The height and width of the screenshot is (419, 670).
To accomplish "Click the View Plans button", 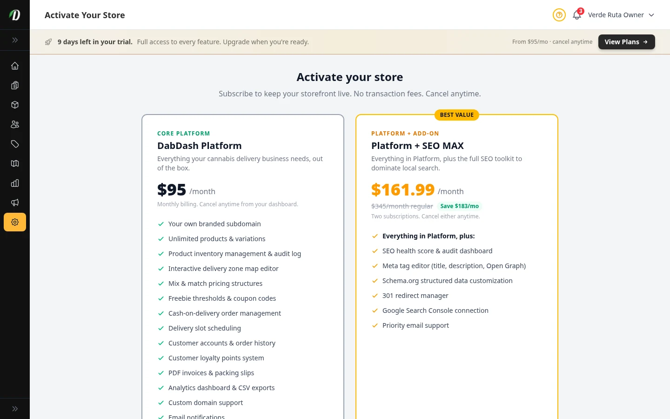I will (x=626, y=41).
